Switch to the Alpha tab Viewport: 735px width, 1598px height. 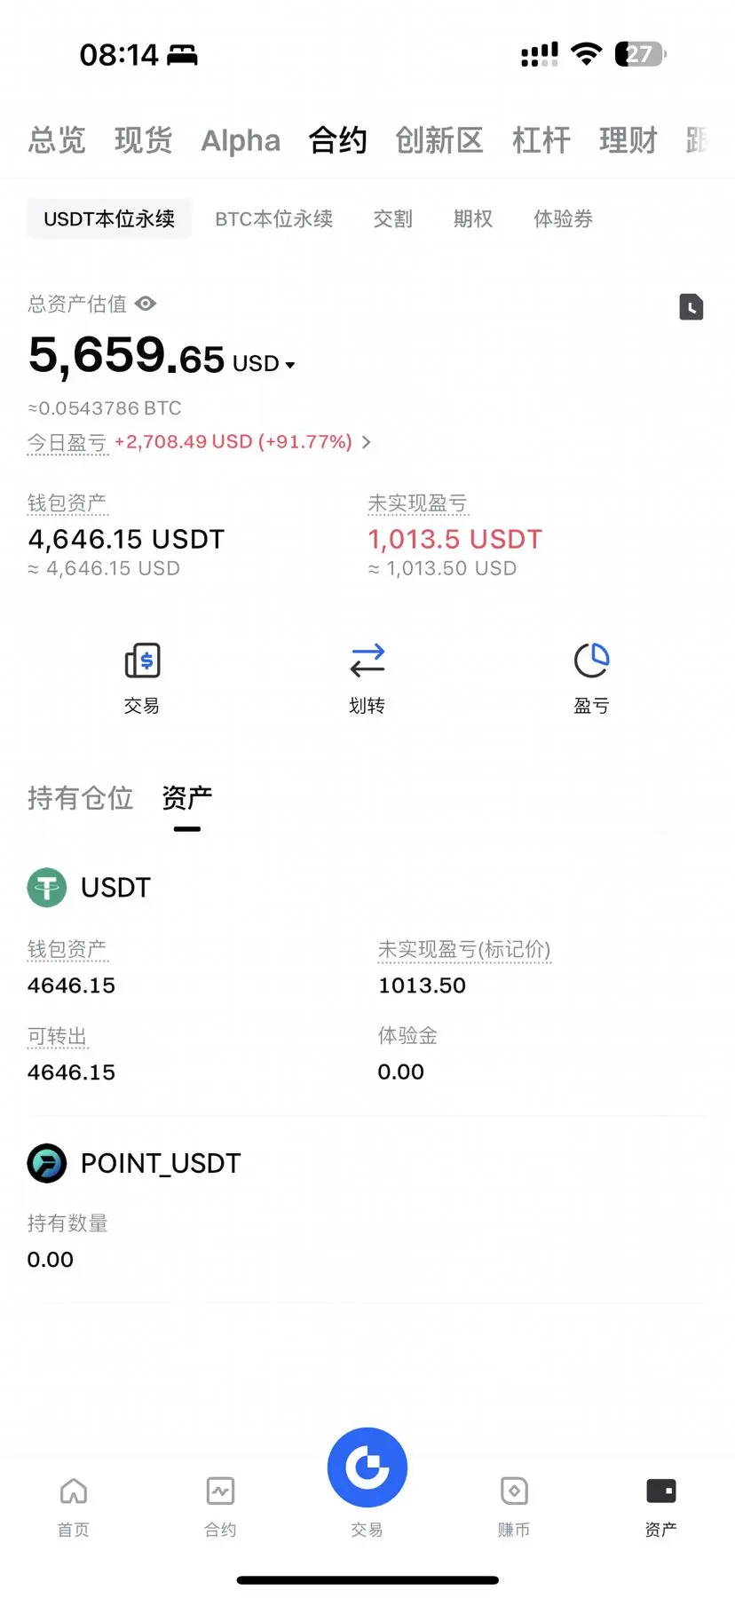point(241,140)
